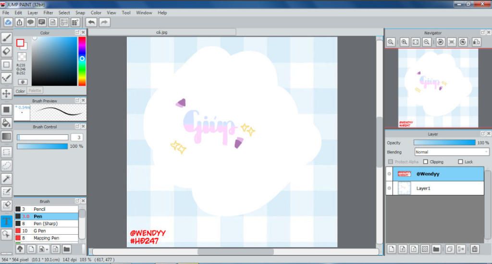
Task: Select the Eraser tool
Action: pyautogui.click(x=7, y=51)
